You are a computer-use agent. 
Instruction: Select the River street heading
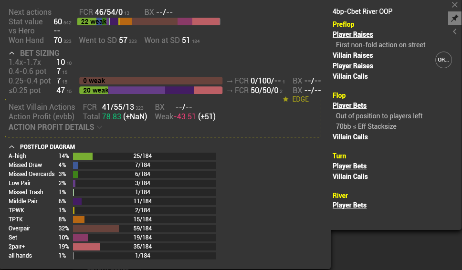coord(340,196)
